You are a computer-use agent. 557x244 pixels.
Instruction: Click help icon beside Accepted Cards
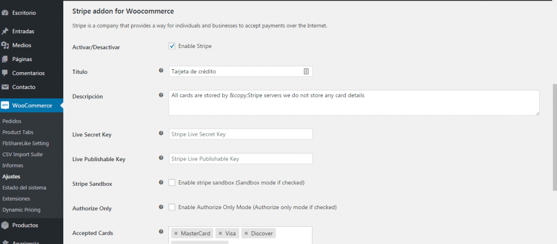pos(161,232)
